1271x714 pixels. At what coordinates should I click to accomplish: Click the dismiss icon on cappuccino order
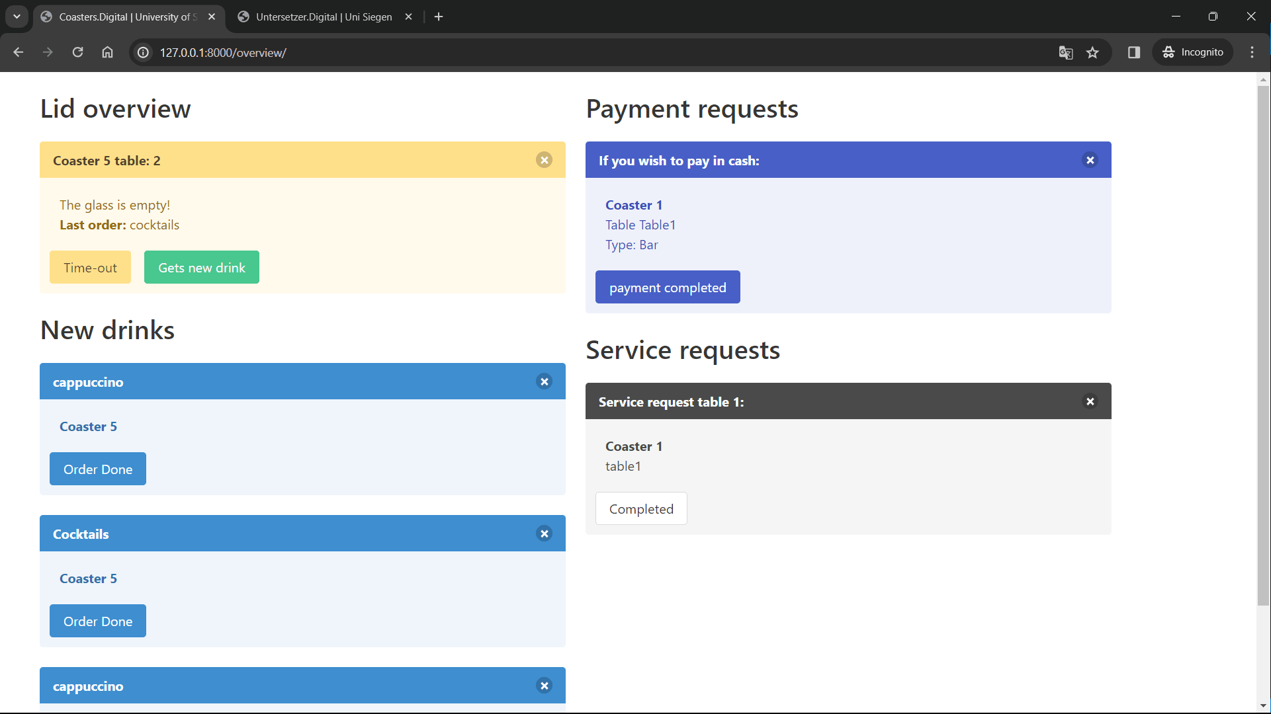click(545, 381)
